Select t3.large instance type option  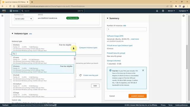(43, 95)
